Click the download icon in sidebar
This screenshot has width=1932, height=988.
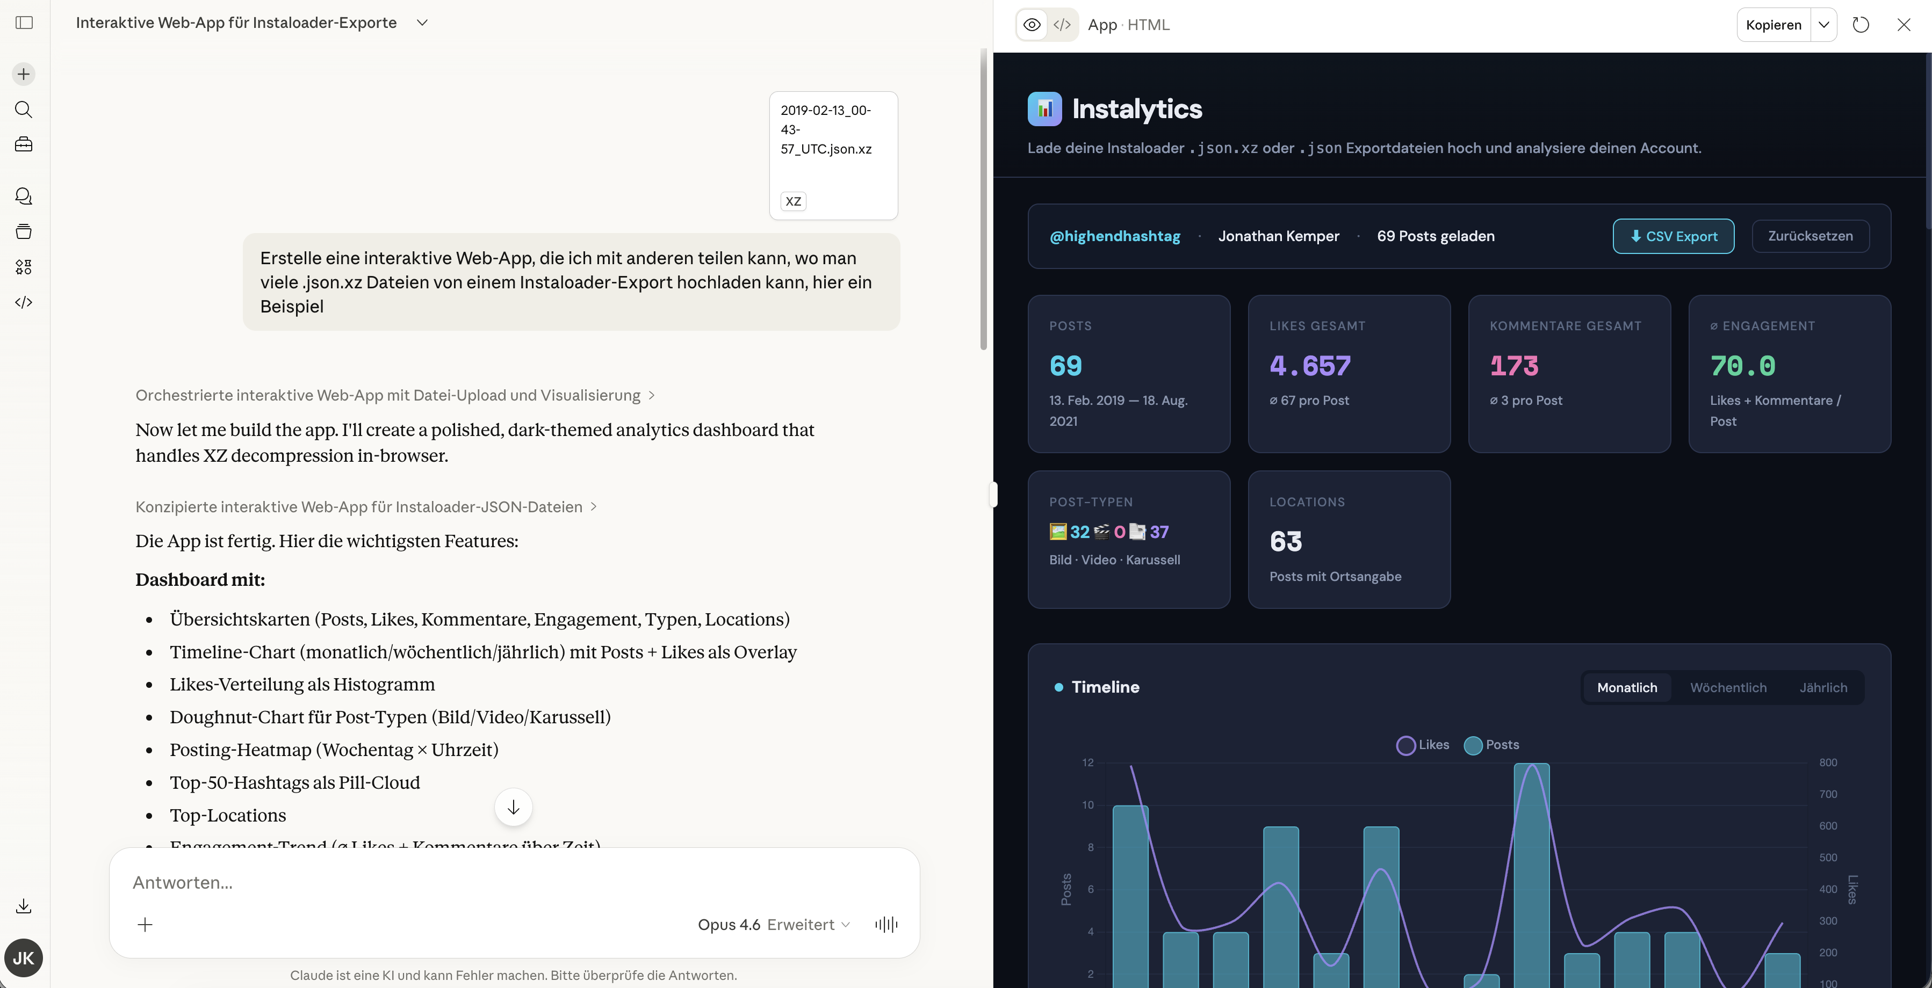click(24, 906)
